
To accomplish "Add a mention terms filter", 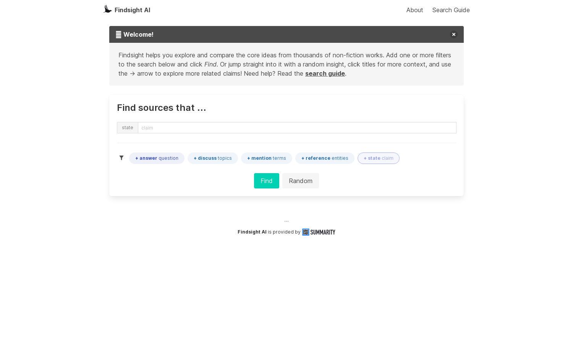I will pyautogui.click(x=266, y=158).
